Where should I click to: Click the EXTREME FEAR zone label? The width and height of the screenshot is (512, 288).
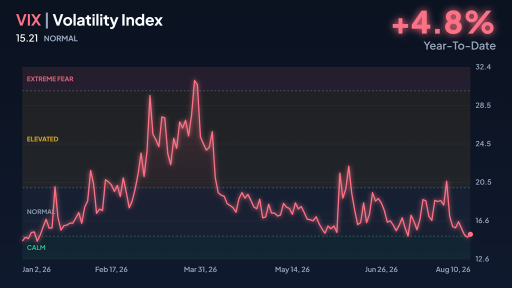pos(50,79)
